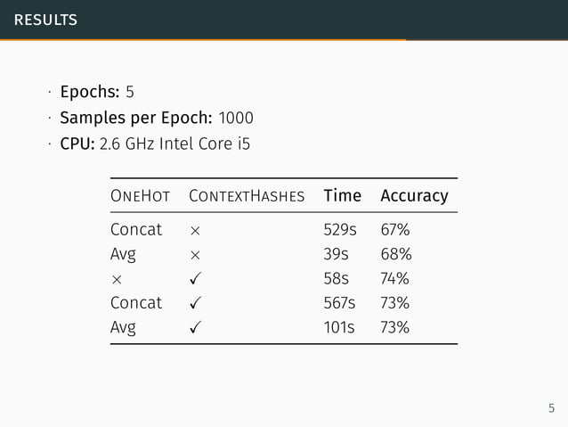Select the "Samples per Epoch:" label

(136, 118)
